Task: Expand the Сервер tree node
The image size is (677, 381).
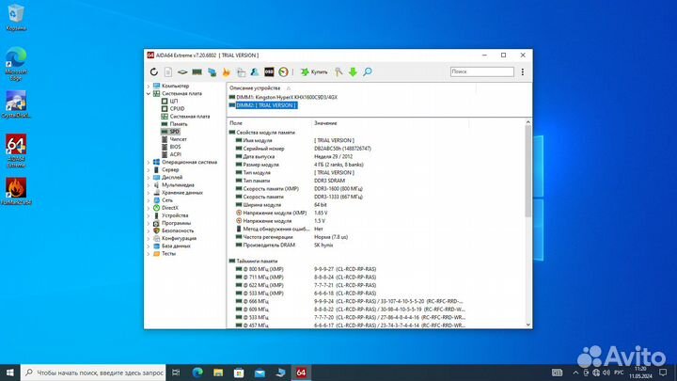Action: [x=149, y=169]
